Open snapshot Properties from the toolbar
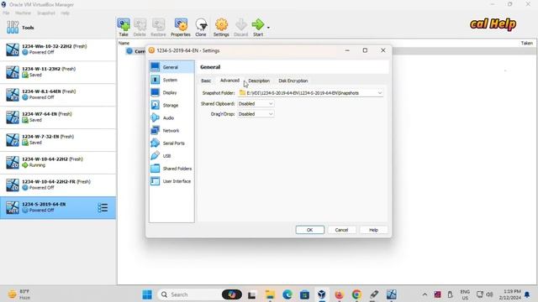538x302 pixels. pyautogui.click(x=181, y=28)
